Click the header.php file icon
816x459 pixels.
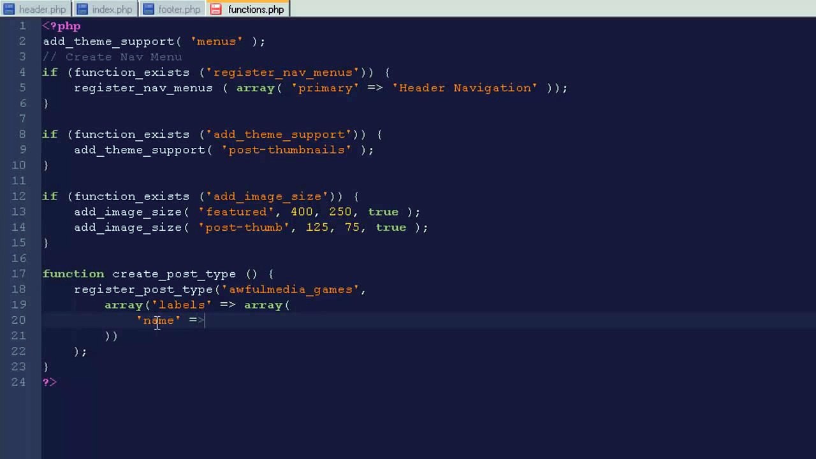[9, 9]
